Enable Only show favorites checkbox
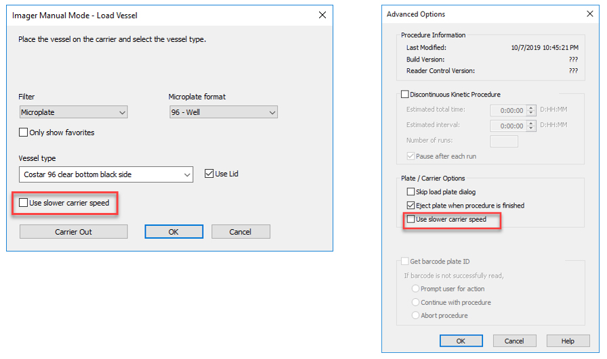Image resolution: width=607 pixels, height=359 pixels. click(x=24, y=133)
